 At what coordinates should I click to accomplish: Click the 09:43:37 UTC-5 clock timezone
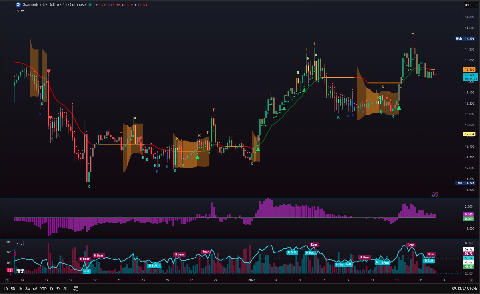pos(464,288)
